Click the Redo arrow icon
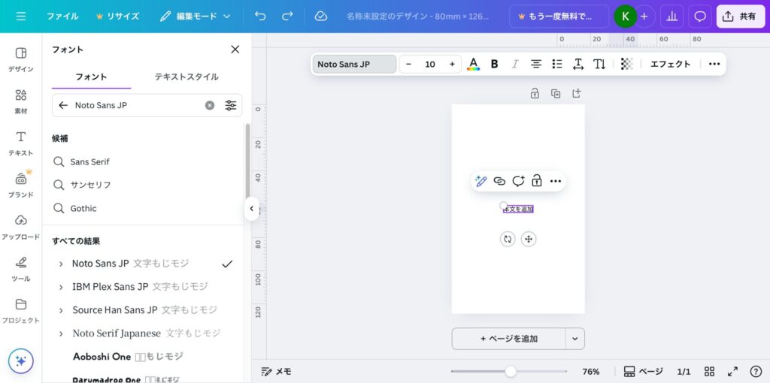Screen dimensions: 770x383 point(287,16)
